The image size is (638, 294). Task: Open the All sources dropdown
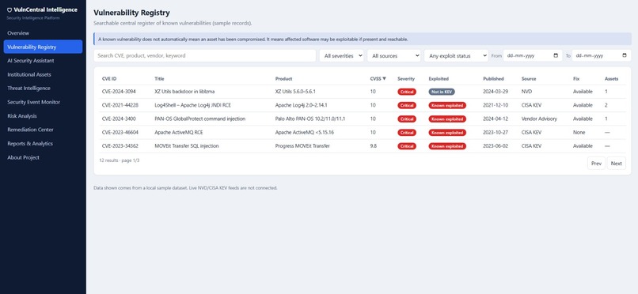point(394,55)
